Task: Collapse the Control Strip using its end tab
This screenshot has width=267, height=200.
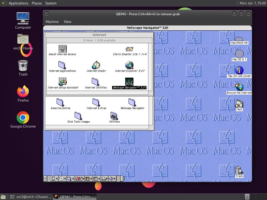Action: pyautogui.click(x=123, y=179)
